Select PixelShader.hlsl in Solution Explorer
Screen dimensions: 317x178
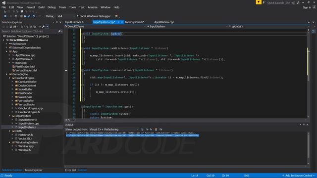25,67
